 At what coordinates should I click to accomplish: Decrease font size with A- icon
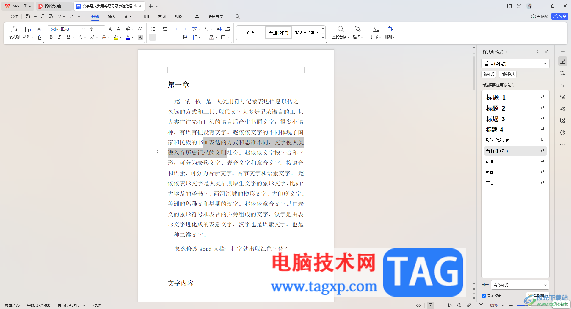[119, 29]
